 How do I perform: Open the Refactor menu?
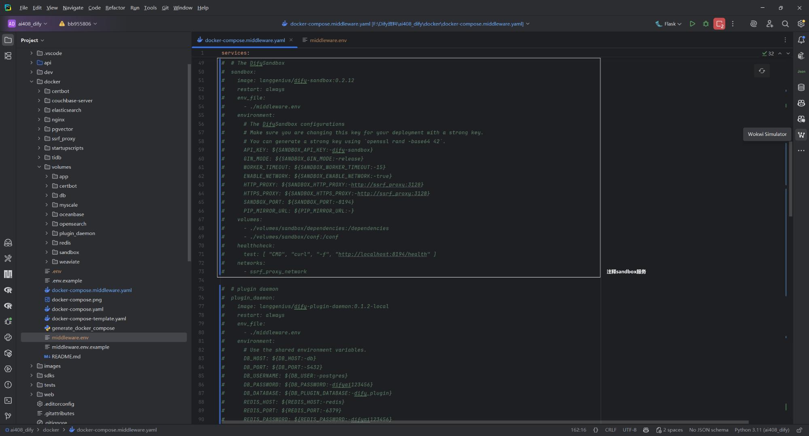coord(115,8)
